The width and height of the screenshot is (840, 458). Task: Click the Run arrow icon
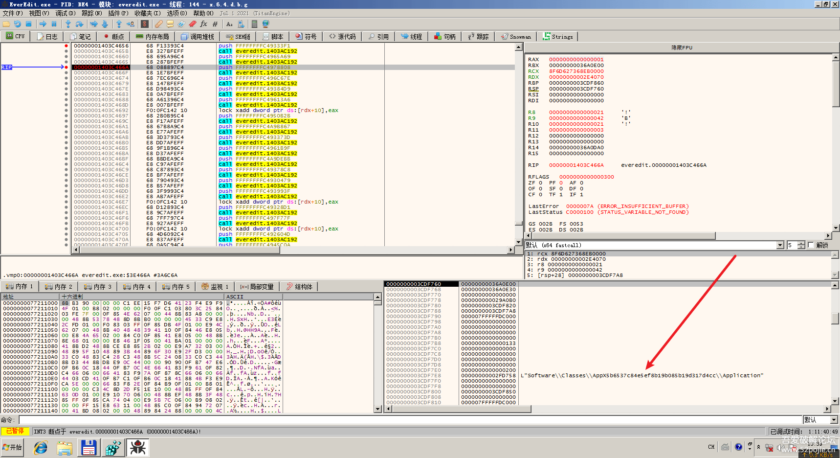pos(43,24)
